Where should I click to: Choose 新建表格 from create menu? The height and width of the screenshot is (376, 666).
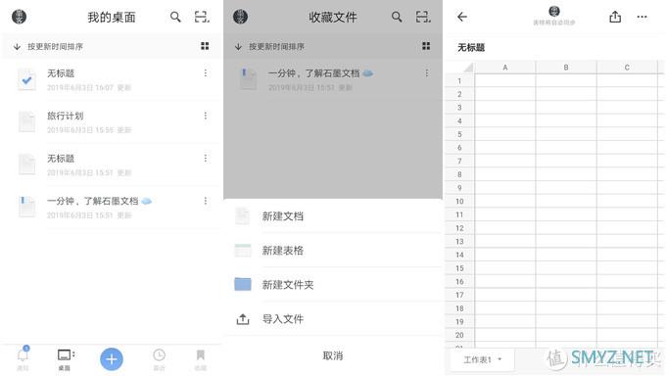333,251
